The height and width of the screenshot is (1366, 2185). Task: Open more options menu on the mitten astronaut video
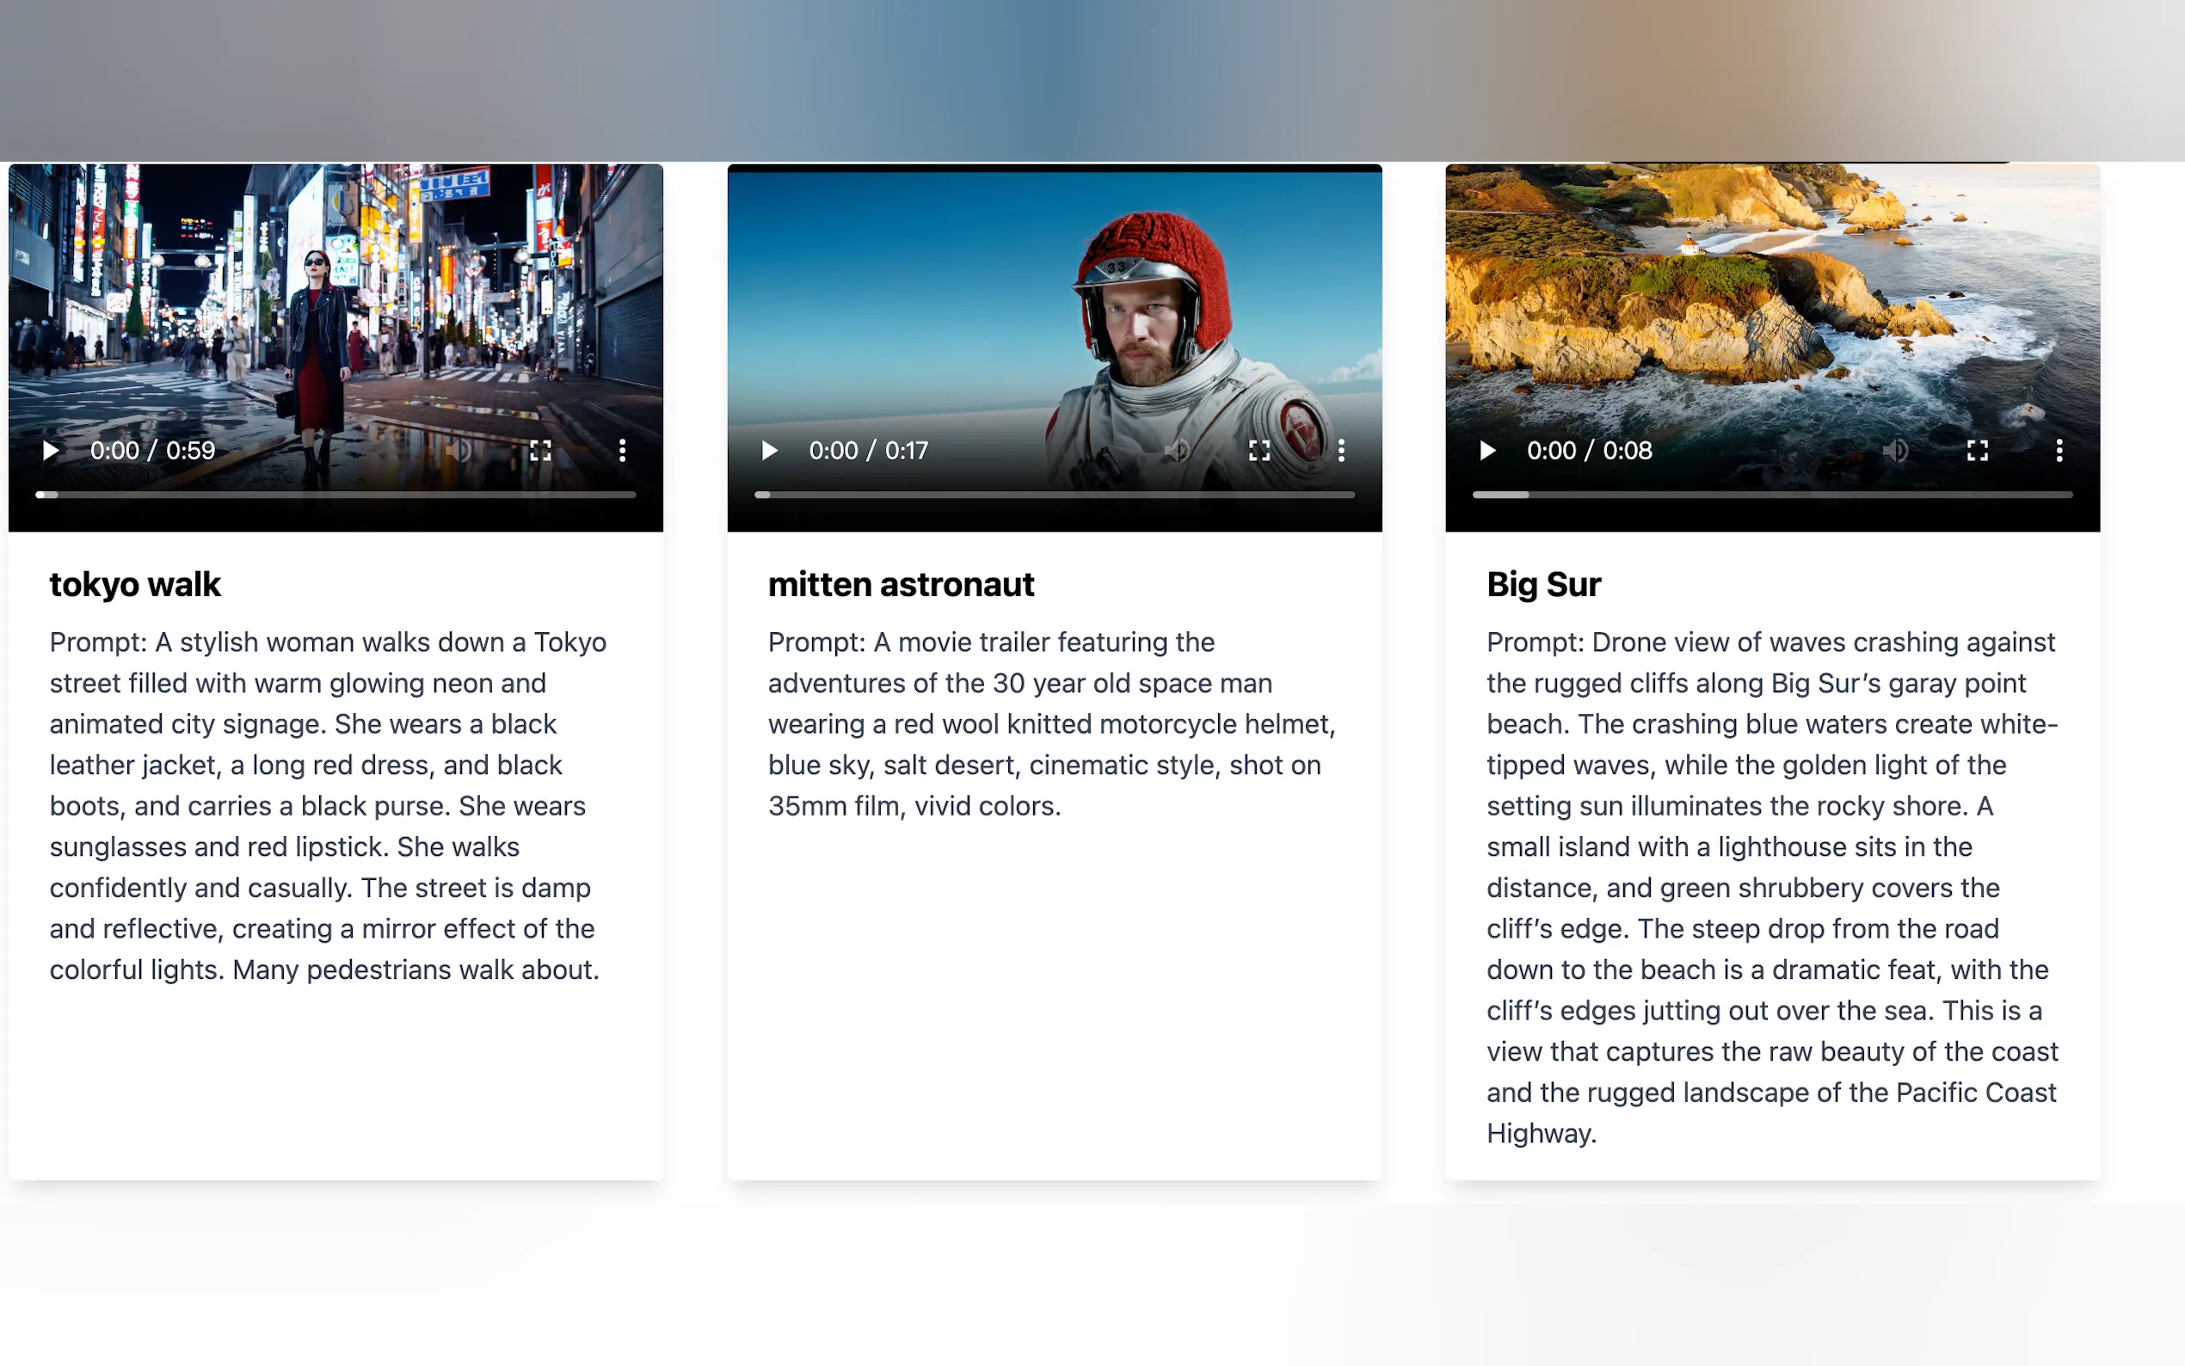[x=1341, y=451]
